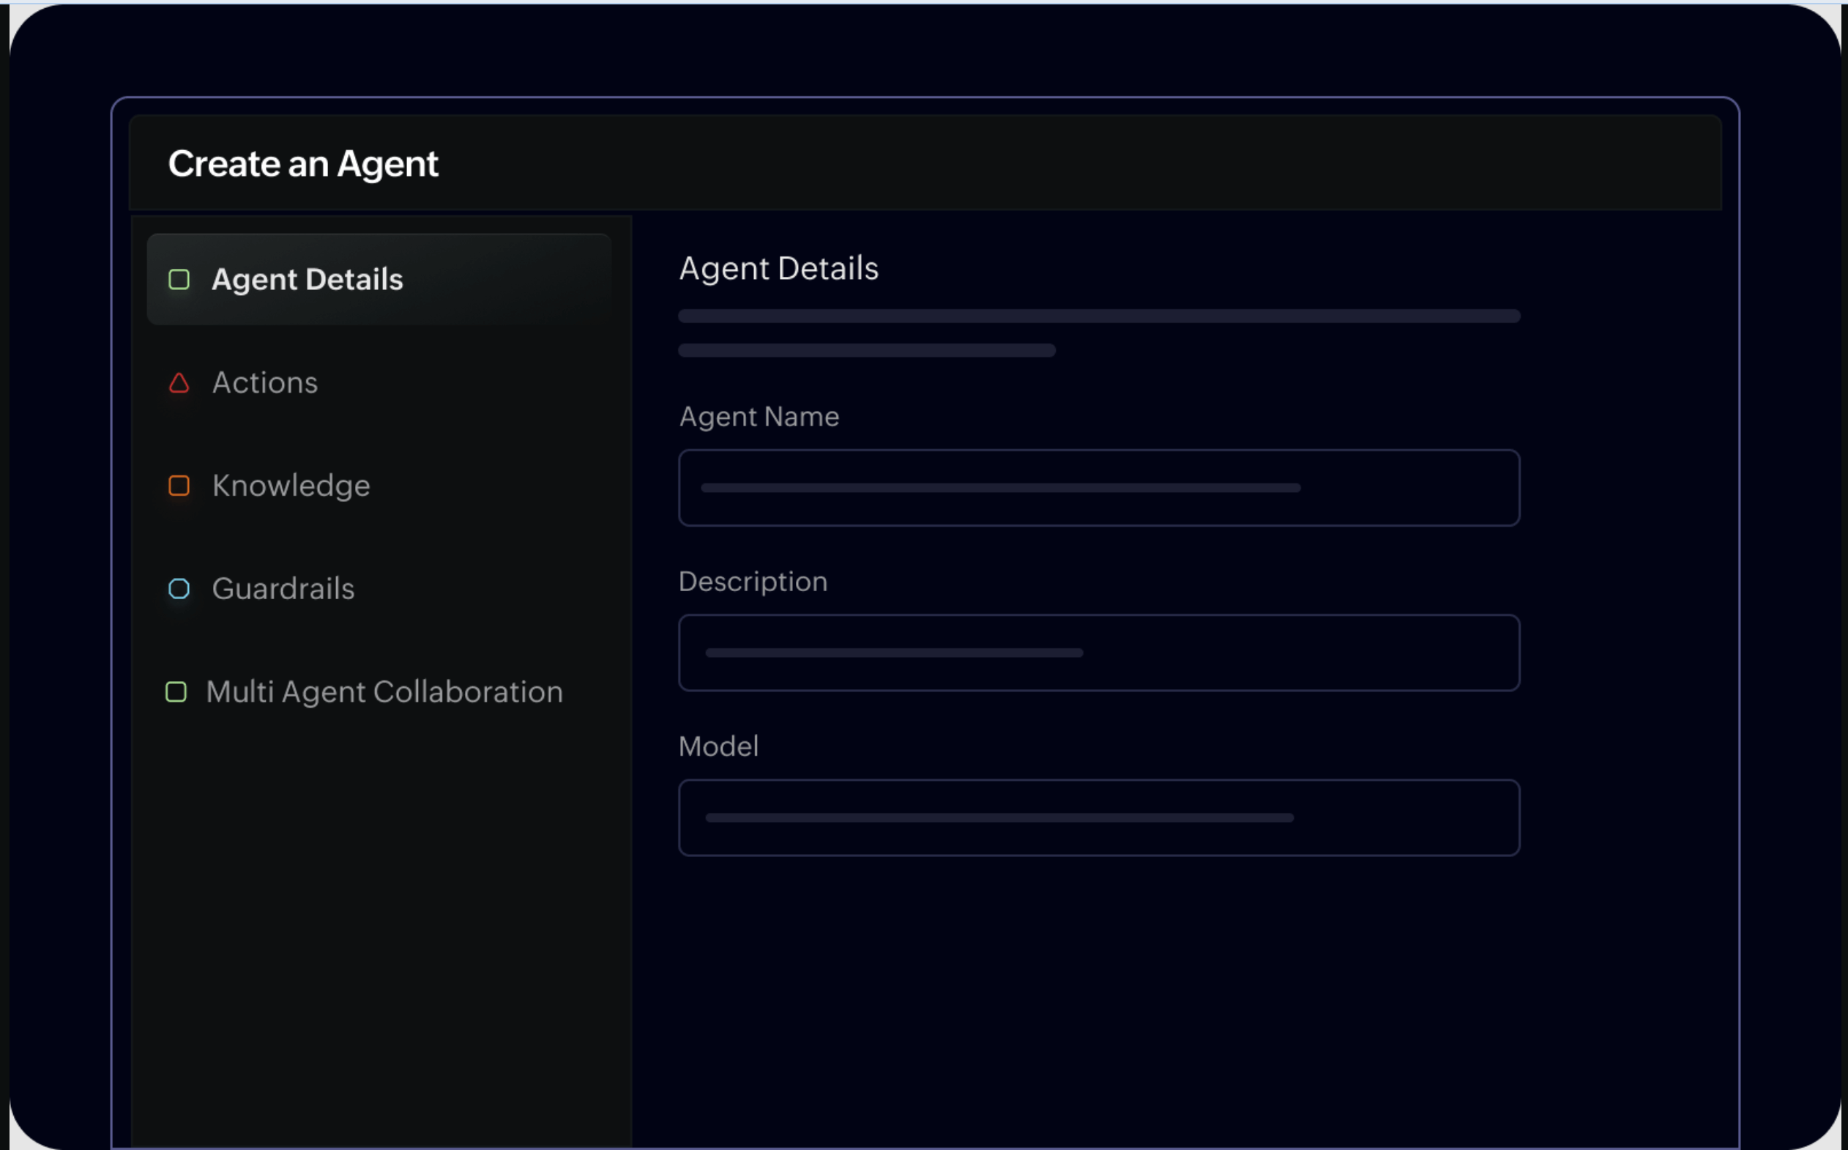Viewport: 1848px width, 1150px height.
Task: Click the Create an Agent title
Action: pos(302,163)
